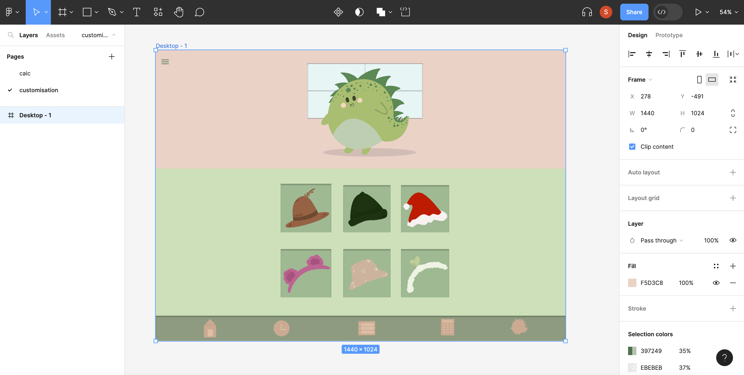Select the Hand tool
Screen dimensions: 744x375
point(178,12)
